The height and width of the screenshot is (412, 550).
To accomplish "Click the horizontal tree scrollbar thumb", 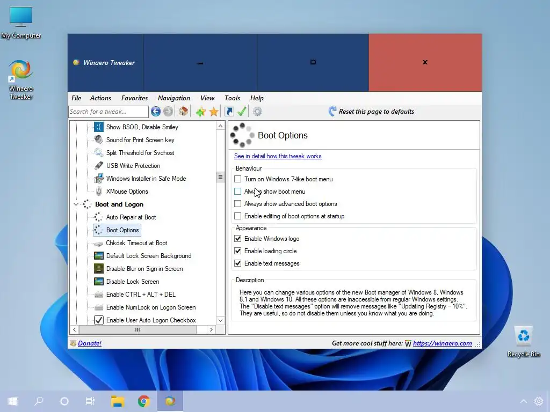I will [137, 330].
